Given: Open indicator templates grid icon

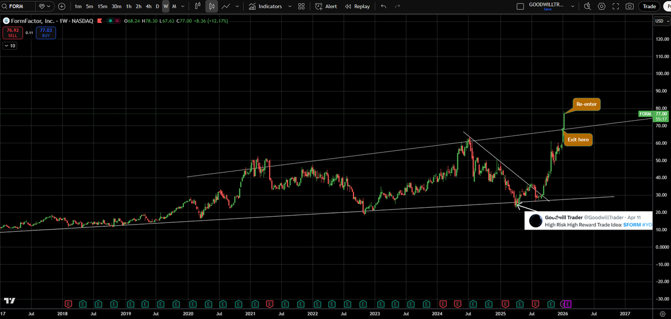Looking at the screenshot, I should pos(301,7).
